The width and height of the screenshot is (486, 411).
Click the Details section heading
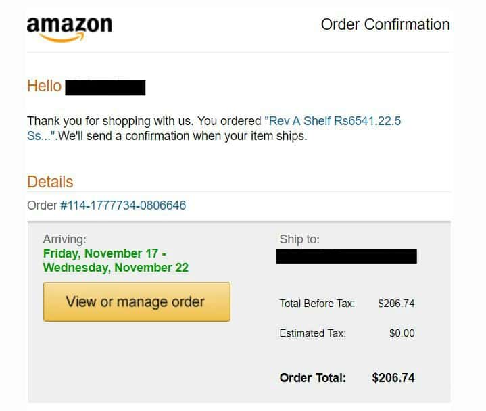pos(50,182)
